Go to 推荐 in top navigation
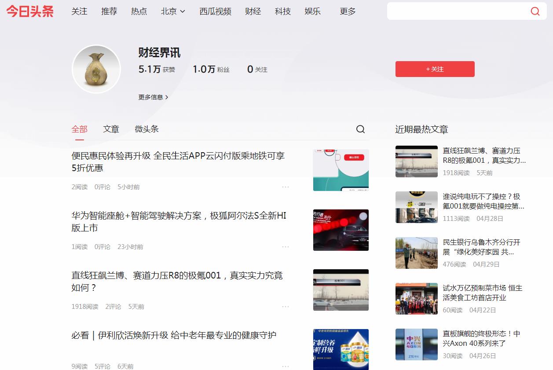Screen dimensions: 553x370 109,11
